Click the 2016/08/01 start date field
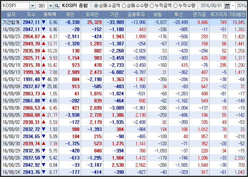Image resolution: width=248 pixels, height=177 pixels. [x=211, y=6]
